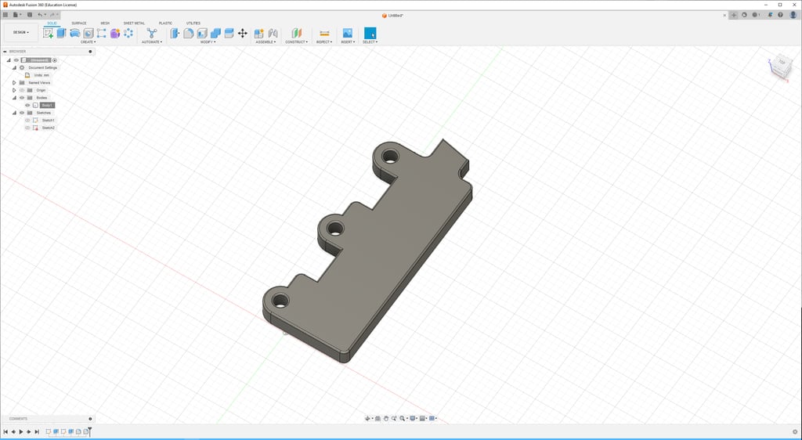The image size is (802, 440).
Task: Collapse the Sketches folder
Action: [x=14, y=113]
